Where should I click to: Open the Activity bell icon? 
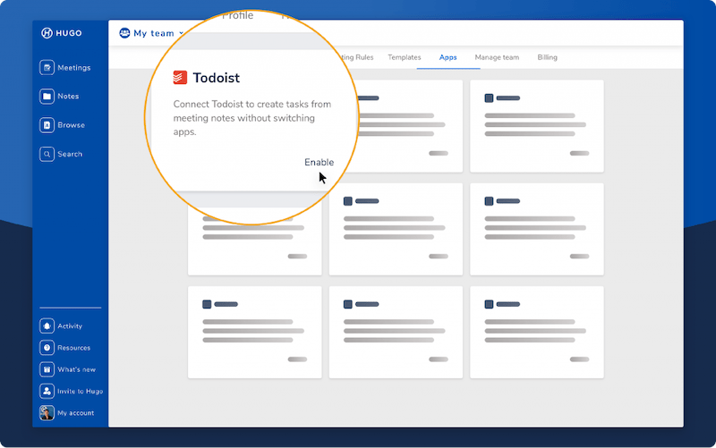pyautogui.click(x=47, y=325)
